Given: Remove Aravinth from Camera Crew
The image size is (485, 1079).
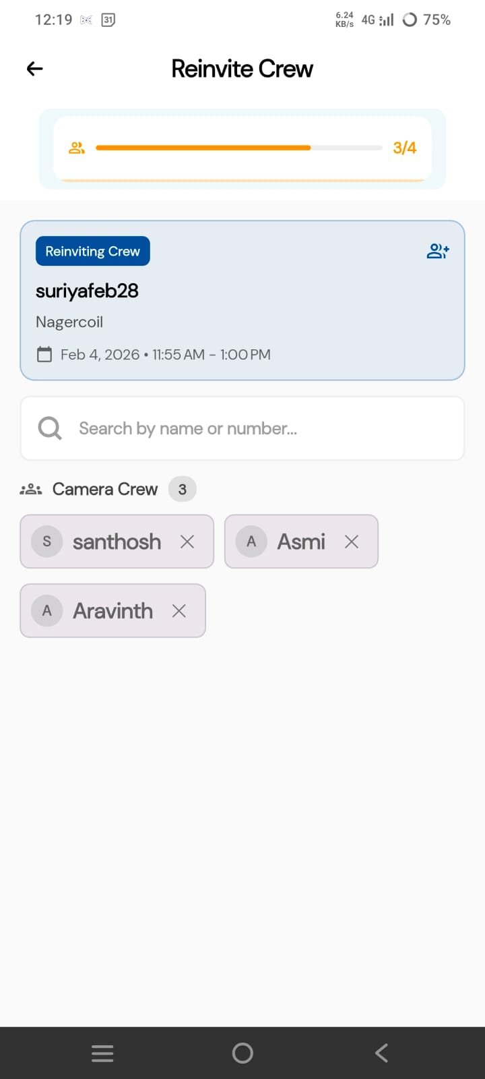Looking at the screenshot, I should [179, 611].
